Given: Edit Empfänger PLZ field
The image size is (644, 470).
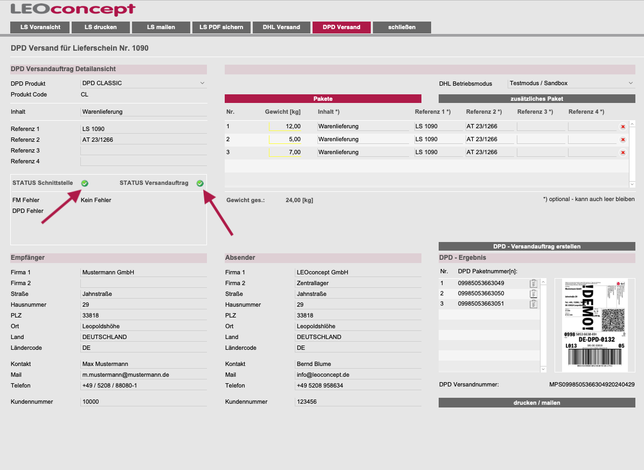Looking at the screenshot, I should pyautogui.click(x=144, y=315).
